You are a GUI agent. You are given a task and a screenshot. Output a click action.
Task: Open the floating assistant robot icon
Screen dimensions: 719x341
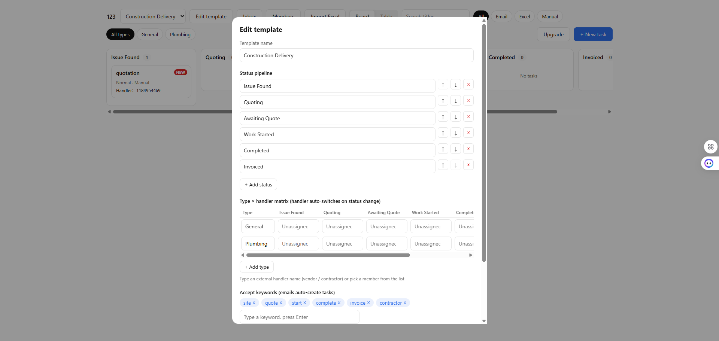709,163
